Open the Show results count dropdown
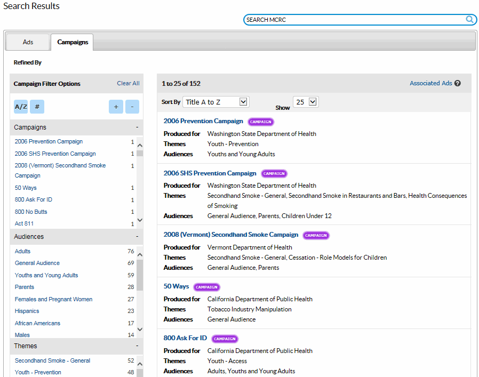Screen dimensions: 479x377 coord(305,102)
